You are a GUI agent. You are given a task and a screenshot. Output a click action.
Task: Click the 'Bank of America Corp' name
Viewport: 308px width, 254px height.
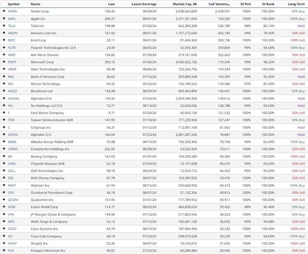click(x=48, y=77)
